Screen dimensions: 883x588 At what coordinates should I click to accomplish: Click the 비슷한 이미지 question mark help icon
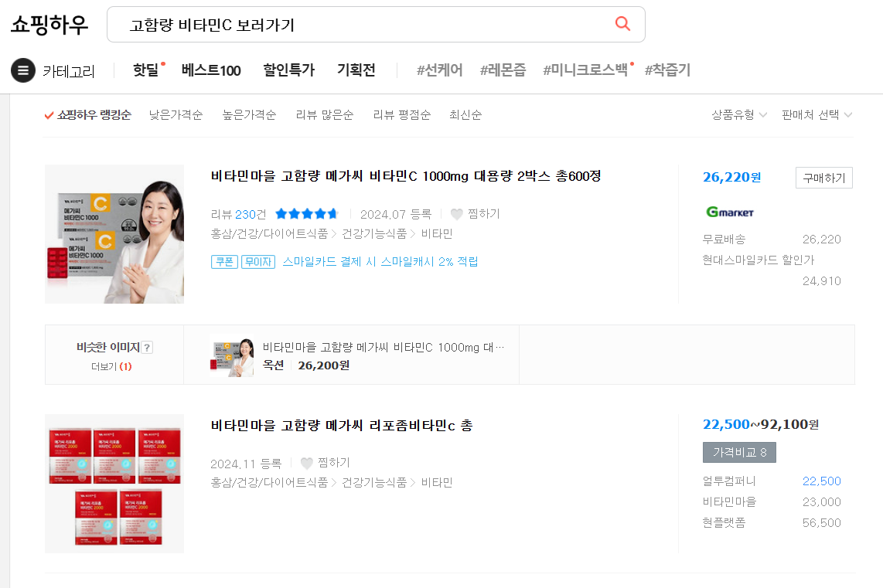(147, 348)
